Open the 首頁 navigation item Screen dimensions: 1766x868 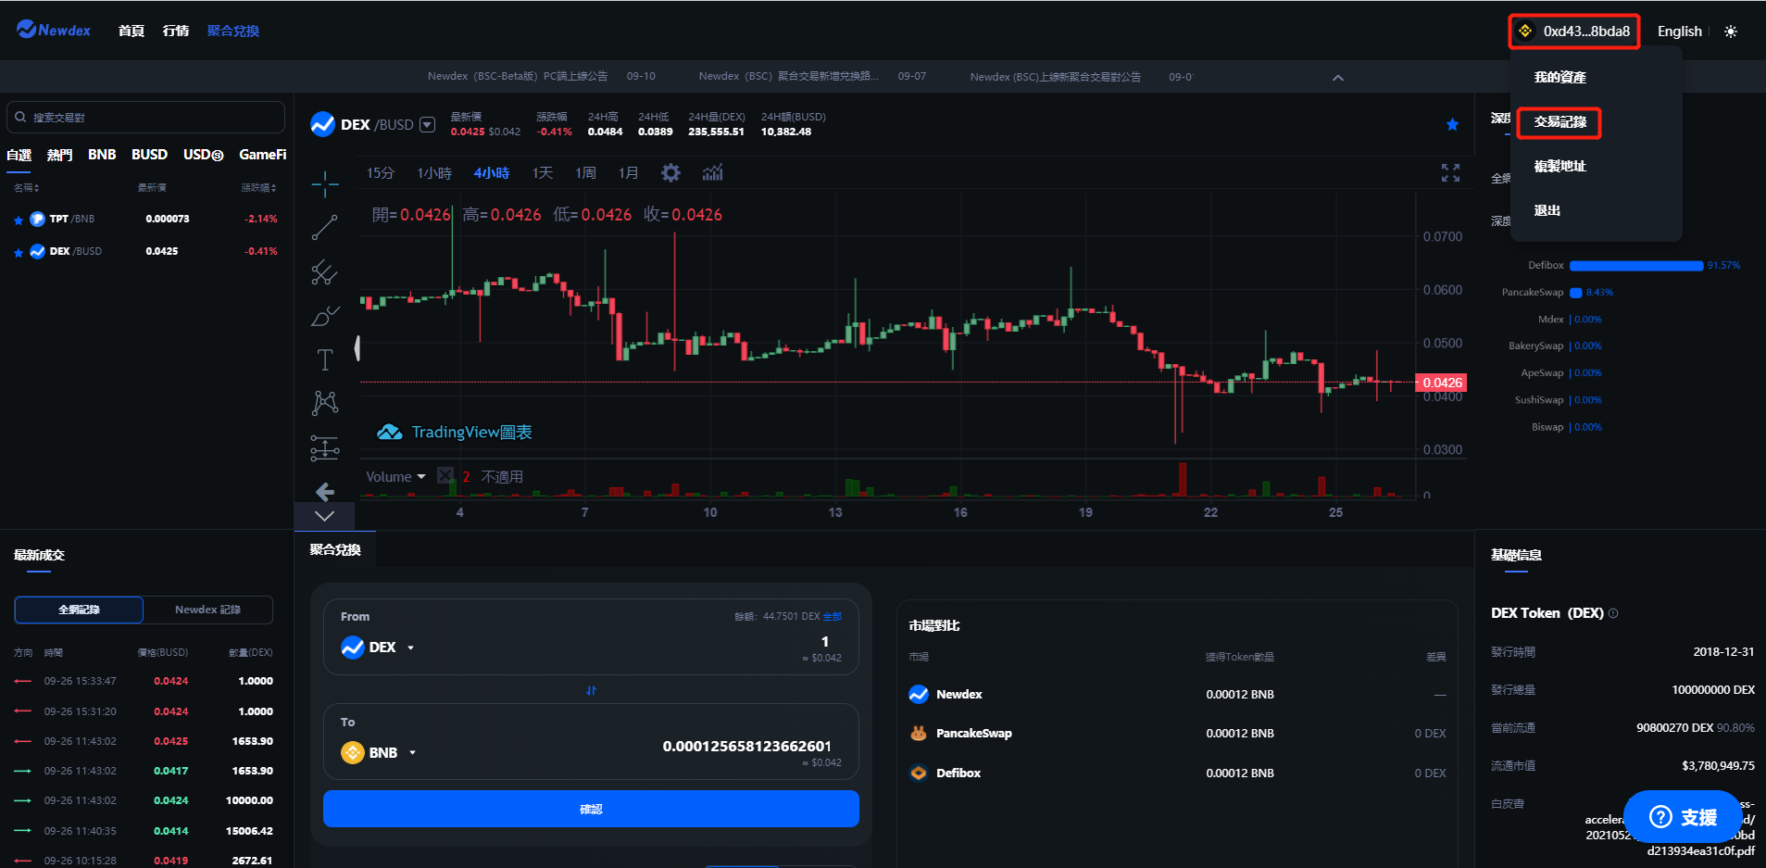132,31
